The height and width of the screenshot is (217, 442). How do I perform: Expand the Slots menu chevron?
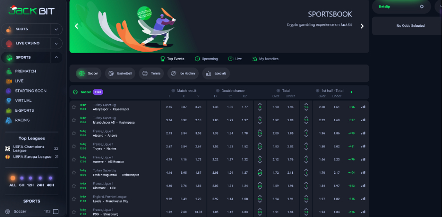pos(56,29)
